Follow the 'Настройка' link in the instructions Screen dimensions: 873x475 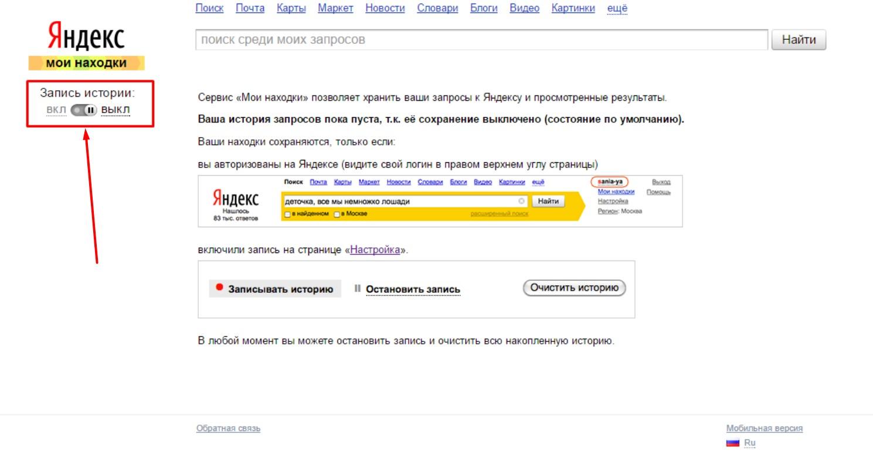(x=375, y=250)
